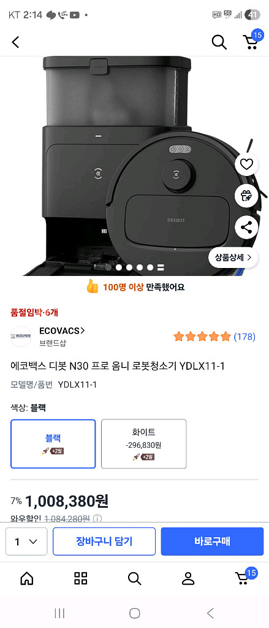Image resolution: width=269 pixels, height=628 pixels.
Task: Open my account profile icon
Action: click(x=188, y=578)
